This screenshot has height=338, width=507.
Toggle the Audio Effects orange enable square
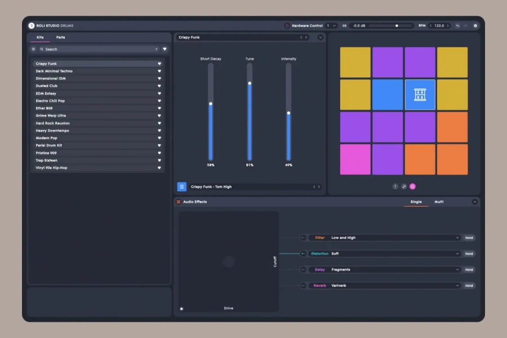(x=179, y=202)
